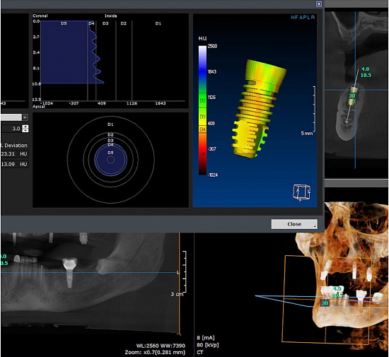Click the second HU unit button

[x=23, y=164]
